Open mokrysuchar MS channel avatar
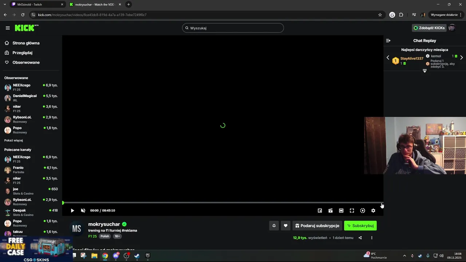 76,229
